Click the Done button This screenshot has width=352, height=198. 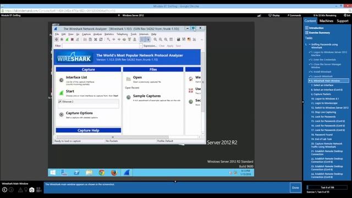pyautogui.click(x=295, y=188)
